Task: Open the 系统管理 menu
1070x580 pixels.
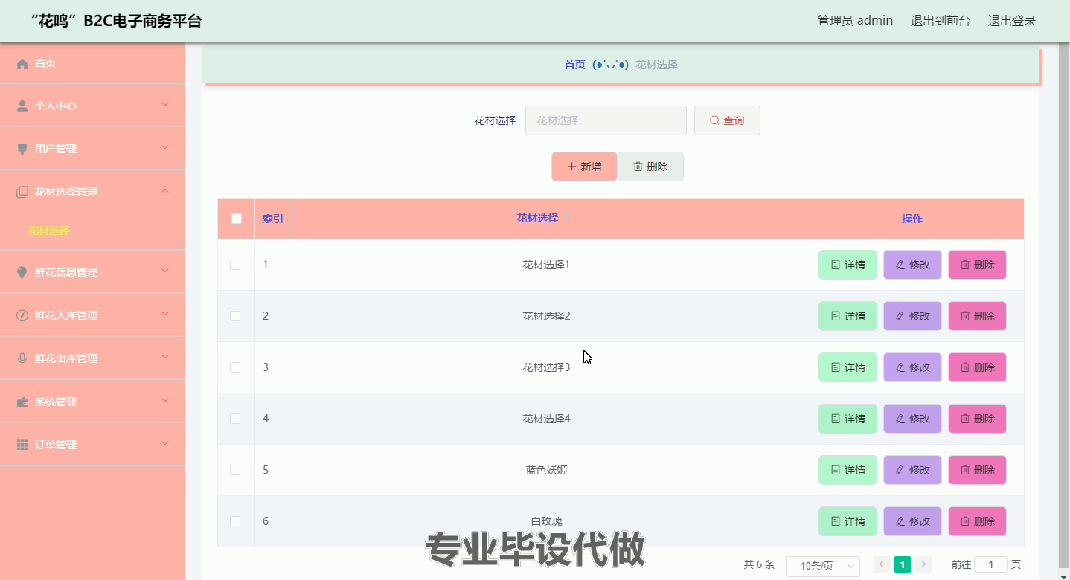Action: tap(92, 402)
